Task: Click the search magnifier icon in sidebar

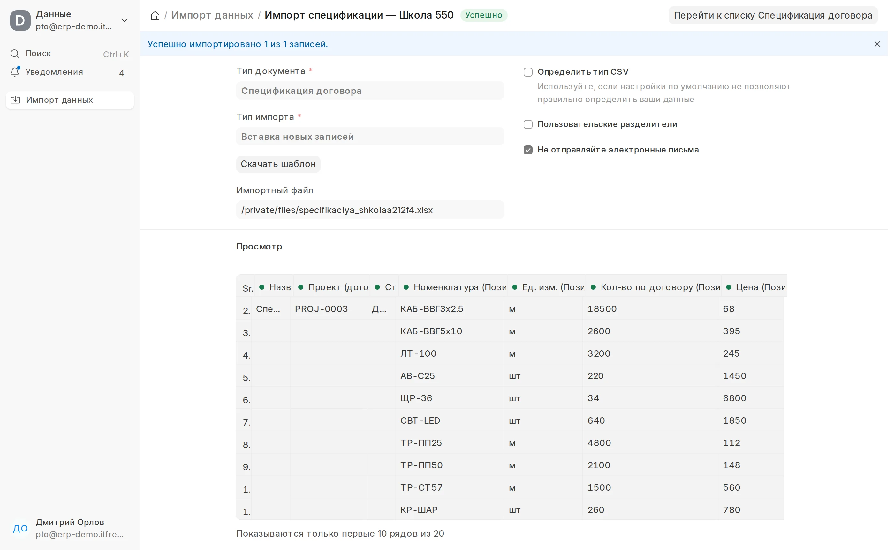Action: (15, 54)
